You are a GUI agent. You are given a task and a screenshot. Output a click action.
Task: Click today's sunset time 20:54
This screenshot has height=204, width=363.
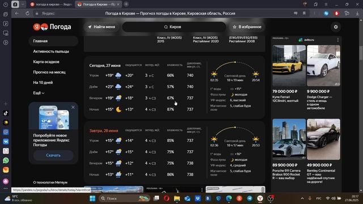pyautogui.click(x=256, y=80)
